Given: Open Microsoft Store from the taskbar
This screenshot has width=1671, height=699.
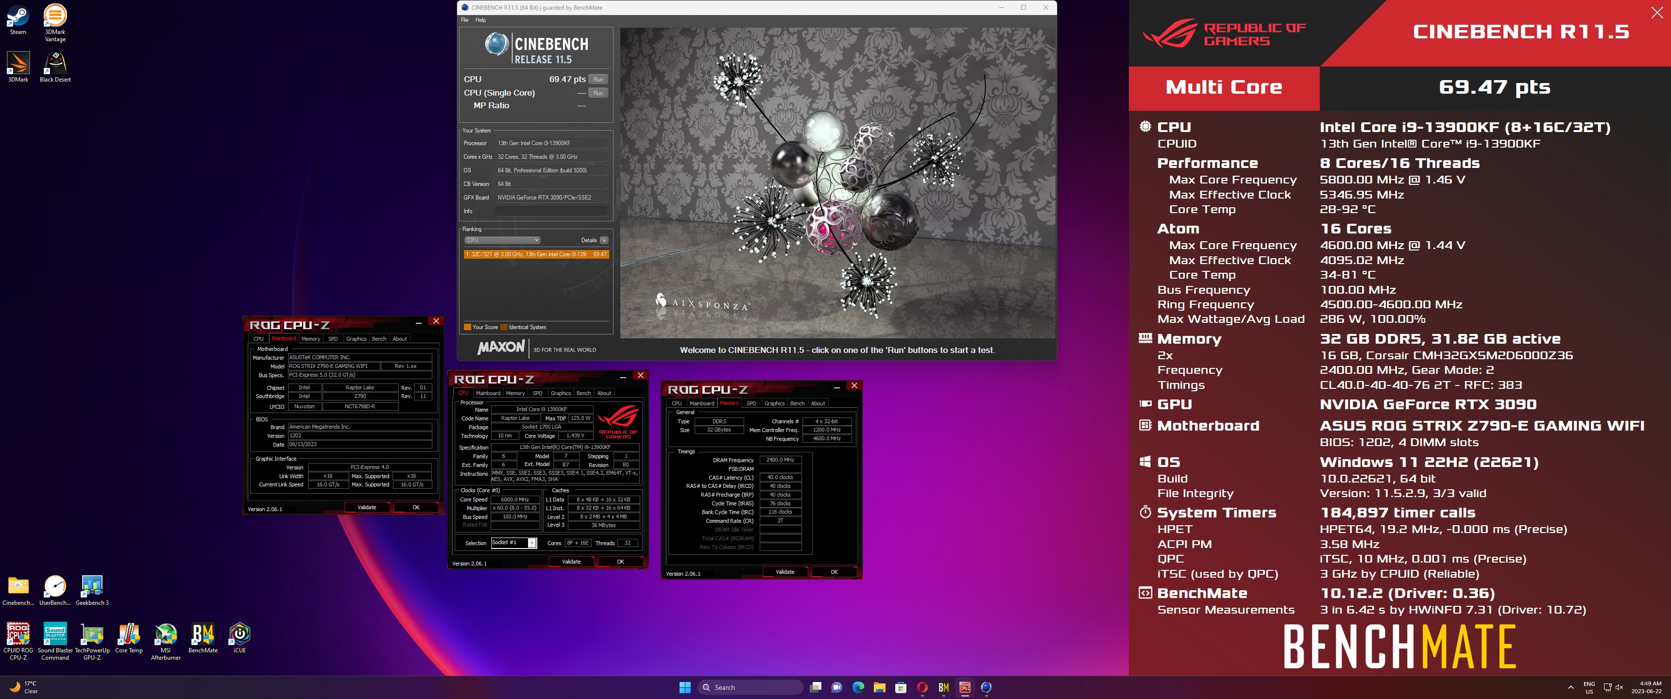Looking at the screenshot, I should pyautogui.click(x=901, y=687).
